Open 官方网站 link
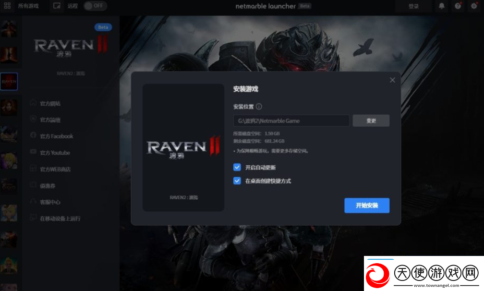 click(50, 103)
